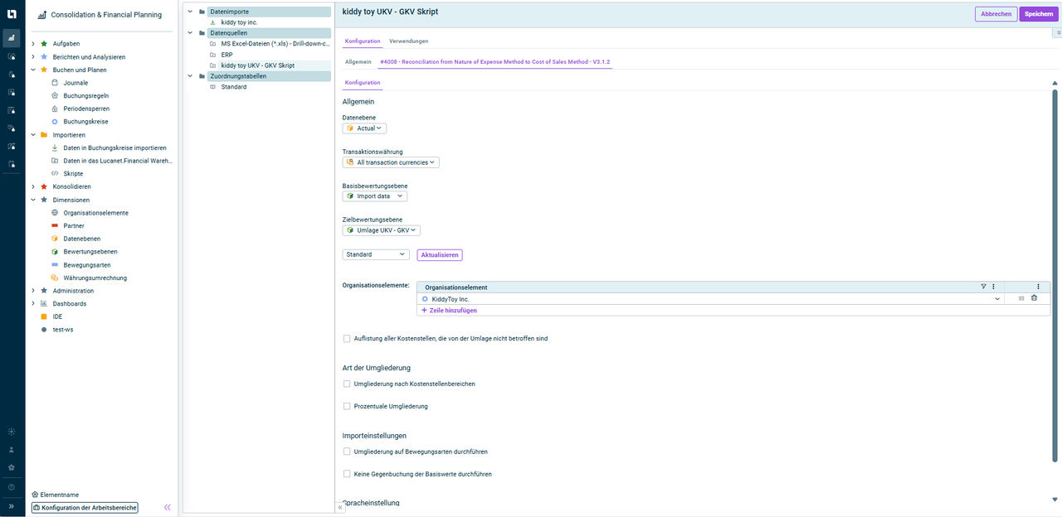1062x517 pixels.
Task: Click the Speichern button
Action: (x=1038, y=14)
